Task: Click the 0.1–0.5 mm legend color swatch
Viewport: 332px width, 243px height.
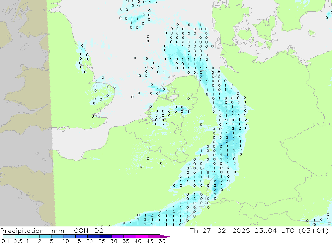Action: (9, 236)
